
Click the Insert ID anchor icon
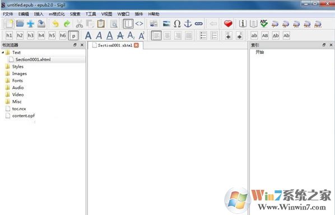click(188, 24)
